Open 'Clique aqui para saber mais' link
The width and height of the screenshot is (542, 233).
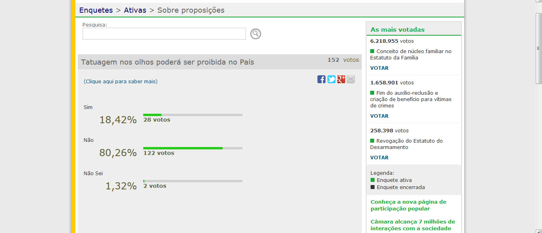pyautogui.click(x=121, y=82)
